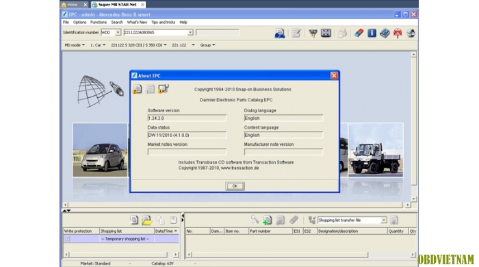Open the blue help book icon

385,33
